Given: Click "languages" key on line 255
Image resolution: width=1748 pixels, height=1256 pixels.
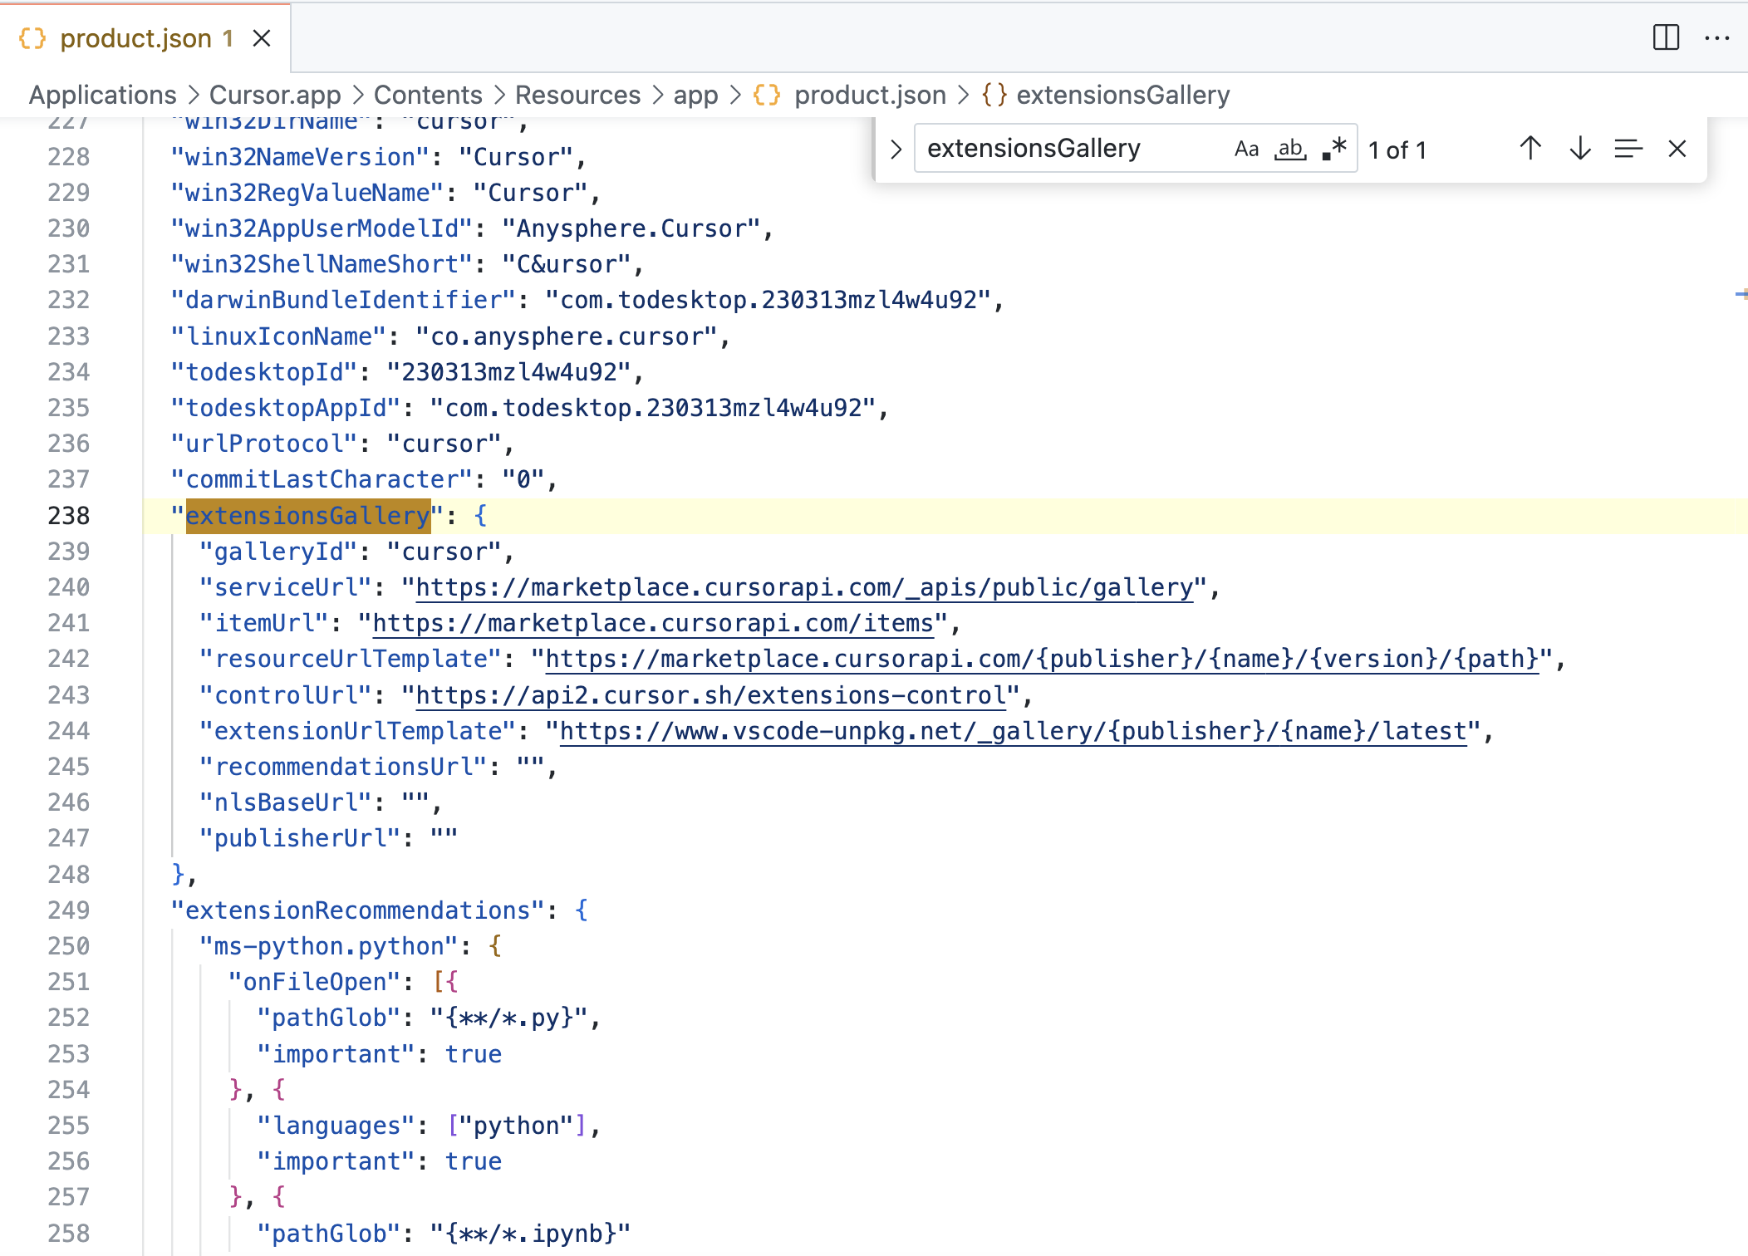Looking at the screenshot, I should [336, 1126].
